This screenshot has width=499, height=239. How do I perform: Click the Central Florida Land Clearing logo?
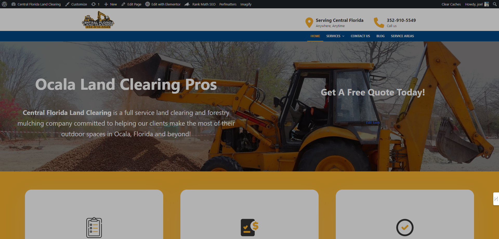coord(98,20)
